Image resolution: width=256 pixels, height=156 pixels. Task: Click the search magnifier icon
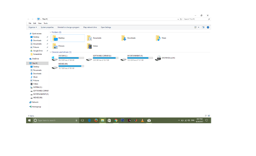click(209, 19)
